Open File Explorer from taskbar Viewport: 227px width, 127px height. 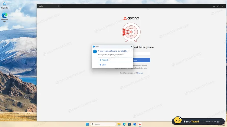pos(119,124)
